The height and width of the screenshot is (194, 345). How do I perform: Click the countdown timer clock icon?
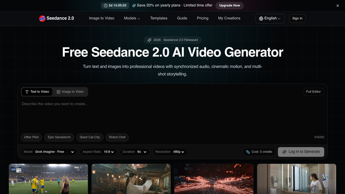[106, 5]
